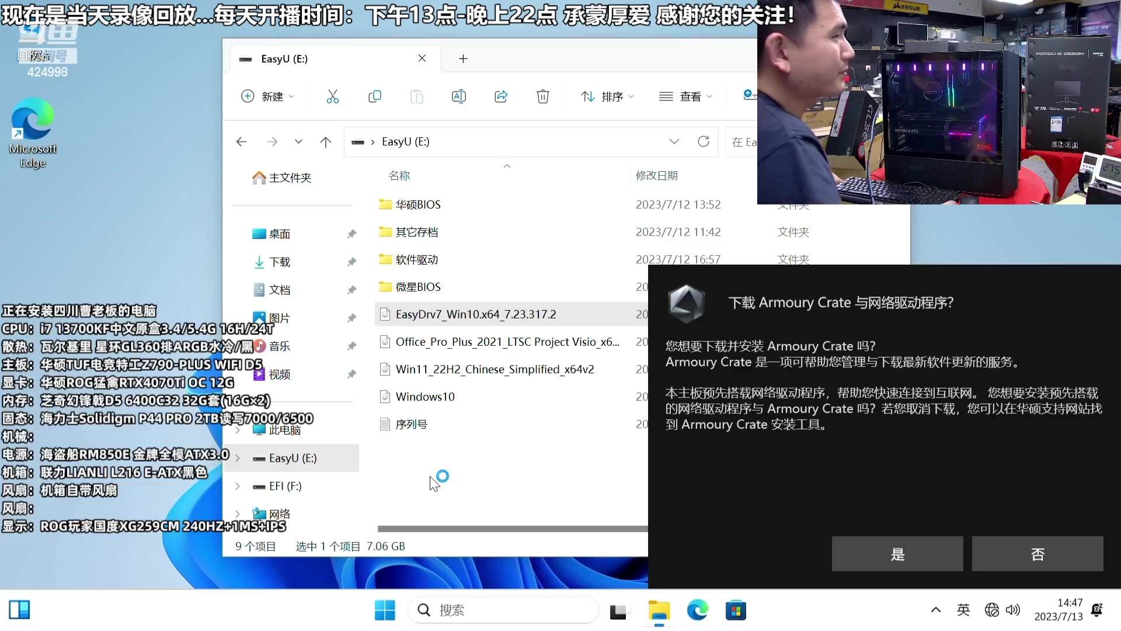Unpin 下载 from Quick Access

pyautogui.click(x=352, y=262)
